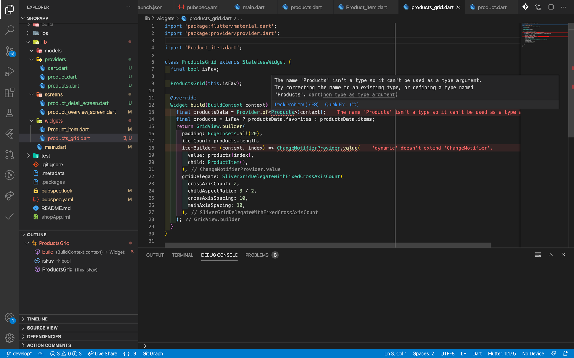The height and width of the screenshot is (358, 574).
Task: Click the Split Editor icon
Action: coord(551,7)
